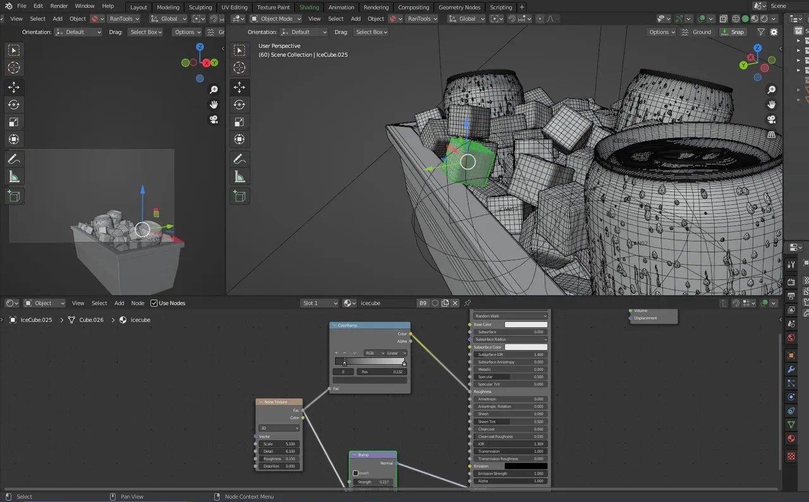809x502 pixels.
Task: Select the Cursor tool in left viewport
Action: 14,68
